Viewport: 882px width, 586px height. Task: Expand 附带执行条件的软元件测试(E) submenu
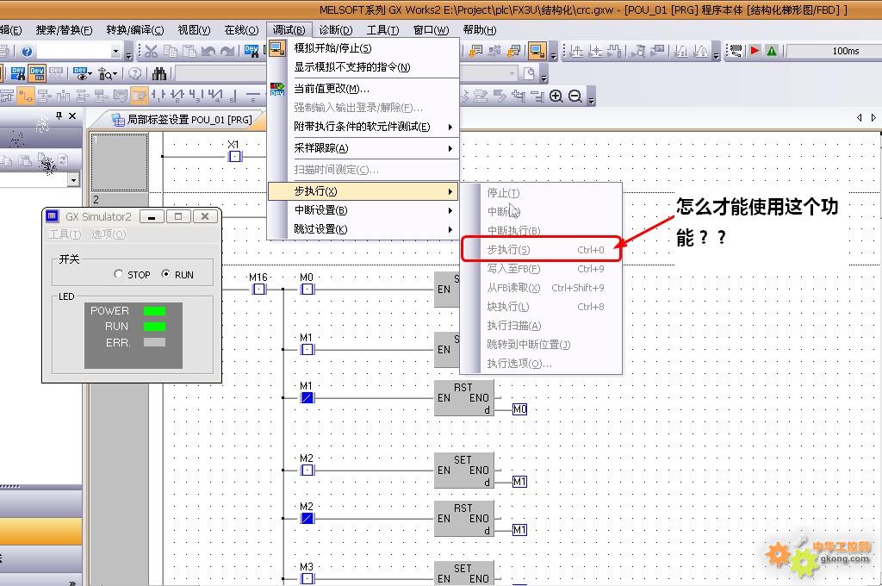[363, 127]
